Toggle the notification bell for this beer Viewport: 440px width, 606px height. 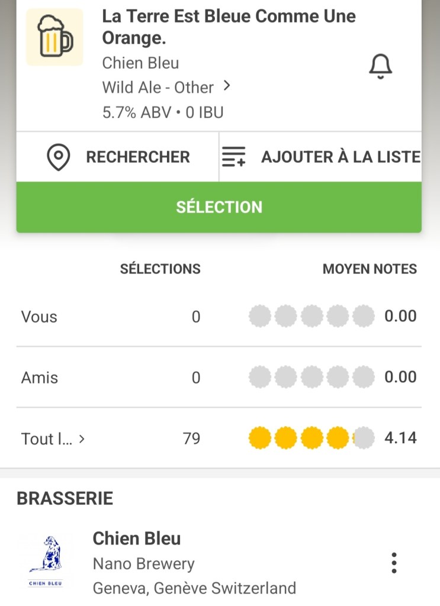click(380, 66)
